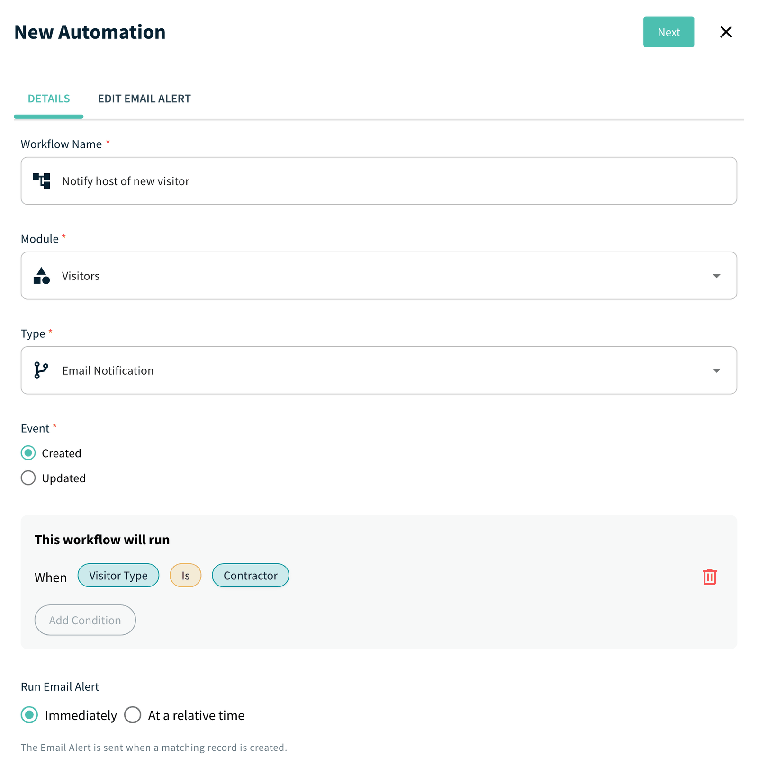
Task: Click the 'This workflow will run' heading
Action: [x=102, y=540]
